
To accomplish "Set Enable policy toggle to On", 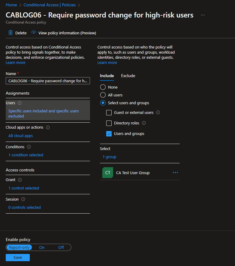I will click(x=42, y=248).
